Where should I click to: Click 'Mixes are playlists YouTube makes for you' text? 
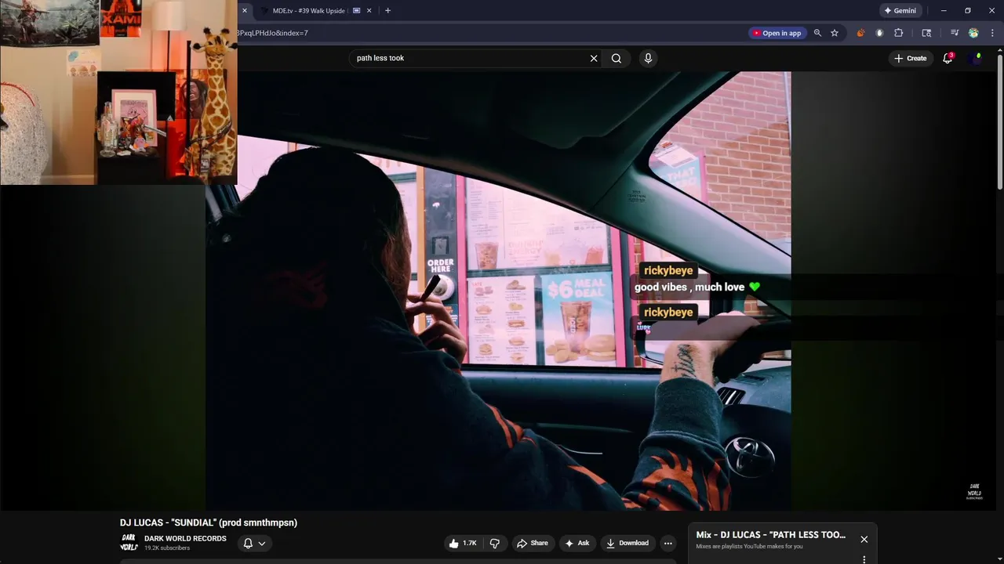coord(749,547)
